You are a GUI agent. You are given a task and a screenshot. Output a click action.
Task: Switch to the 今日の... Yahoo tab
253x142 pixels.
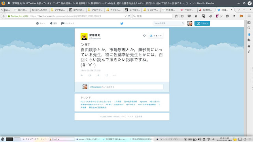(188, 10)
